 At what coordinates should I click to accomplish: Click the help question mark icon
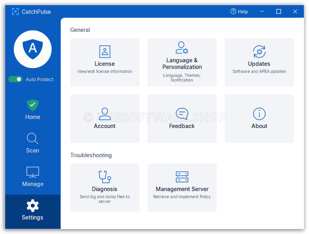click(233, 11)
